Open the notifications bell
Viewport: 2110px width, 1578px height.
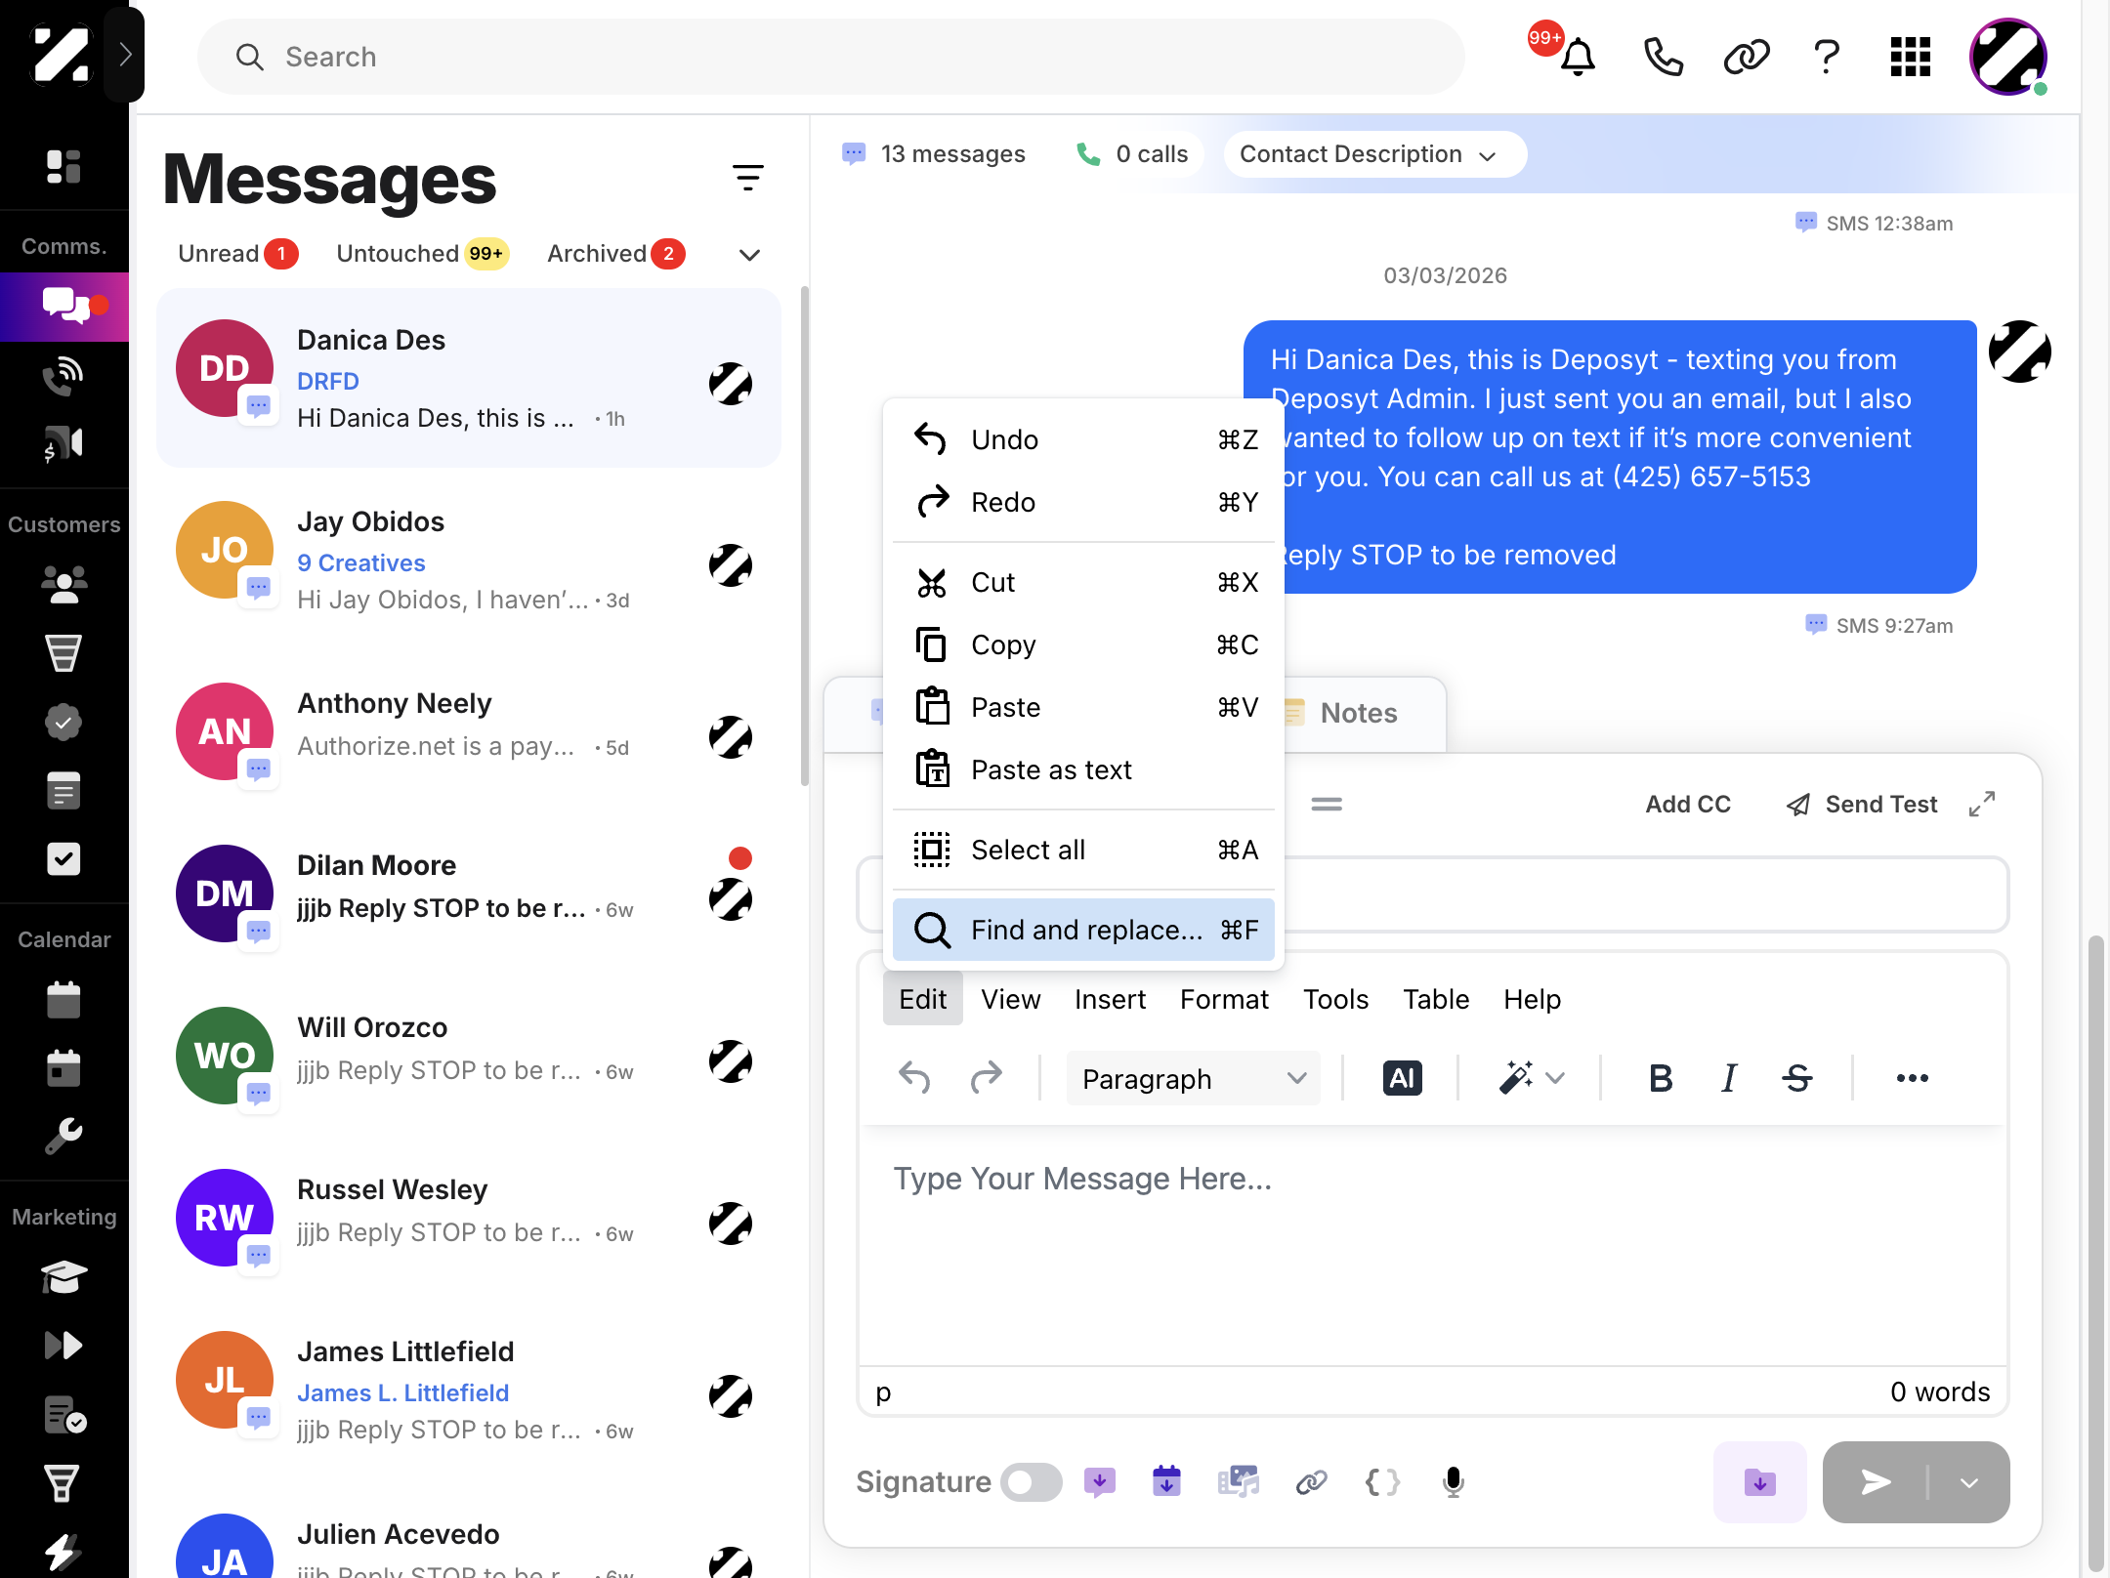[x=1578, y=57]
